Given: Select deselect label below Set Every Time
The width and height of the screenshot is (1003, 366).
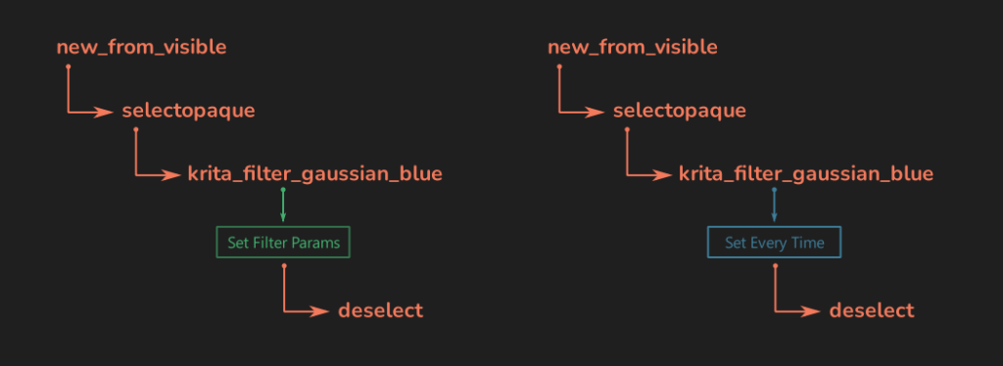Looking at the screenshot, I should [x=872, y=311].
